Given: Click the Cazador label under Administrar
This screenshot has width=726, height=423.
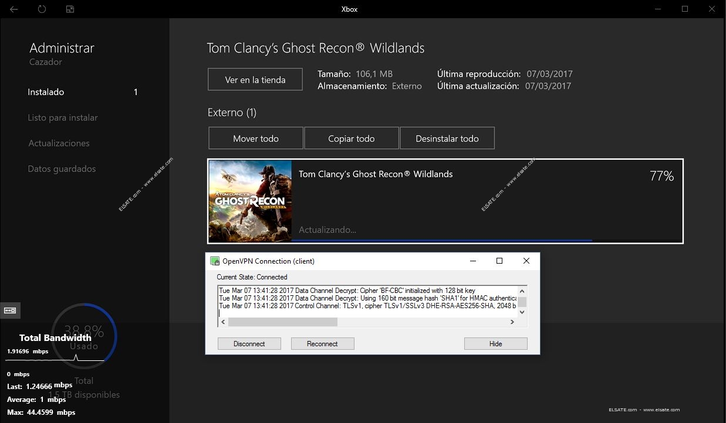Looking at the screenshot, I should click(x=46, y=62).
